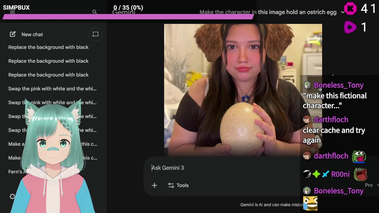Expand the prompt text chevron at top
379x213 pixels.
pos(343,12)
